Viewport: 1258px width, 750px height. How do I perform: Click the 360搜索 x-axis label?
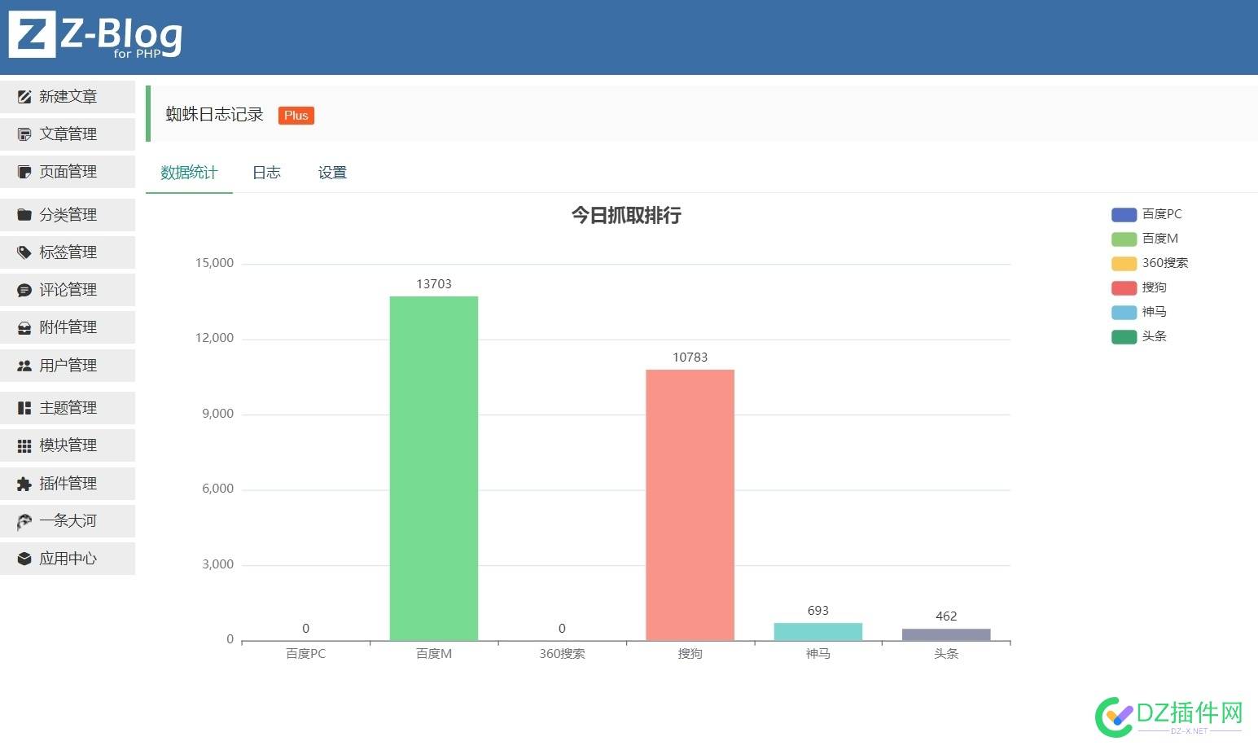click(562, 654)
